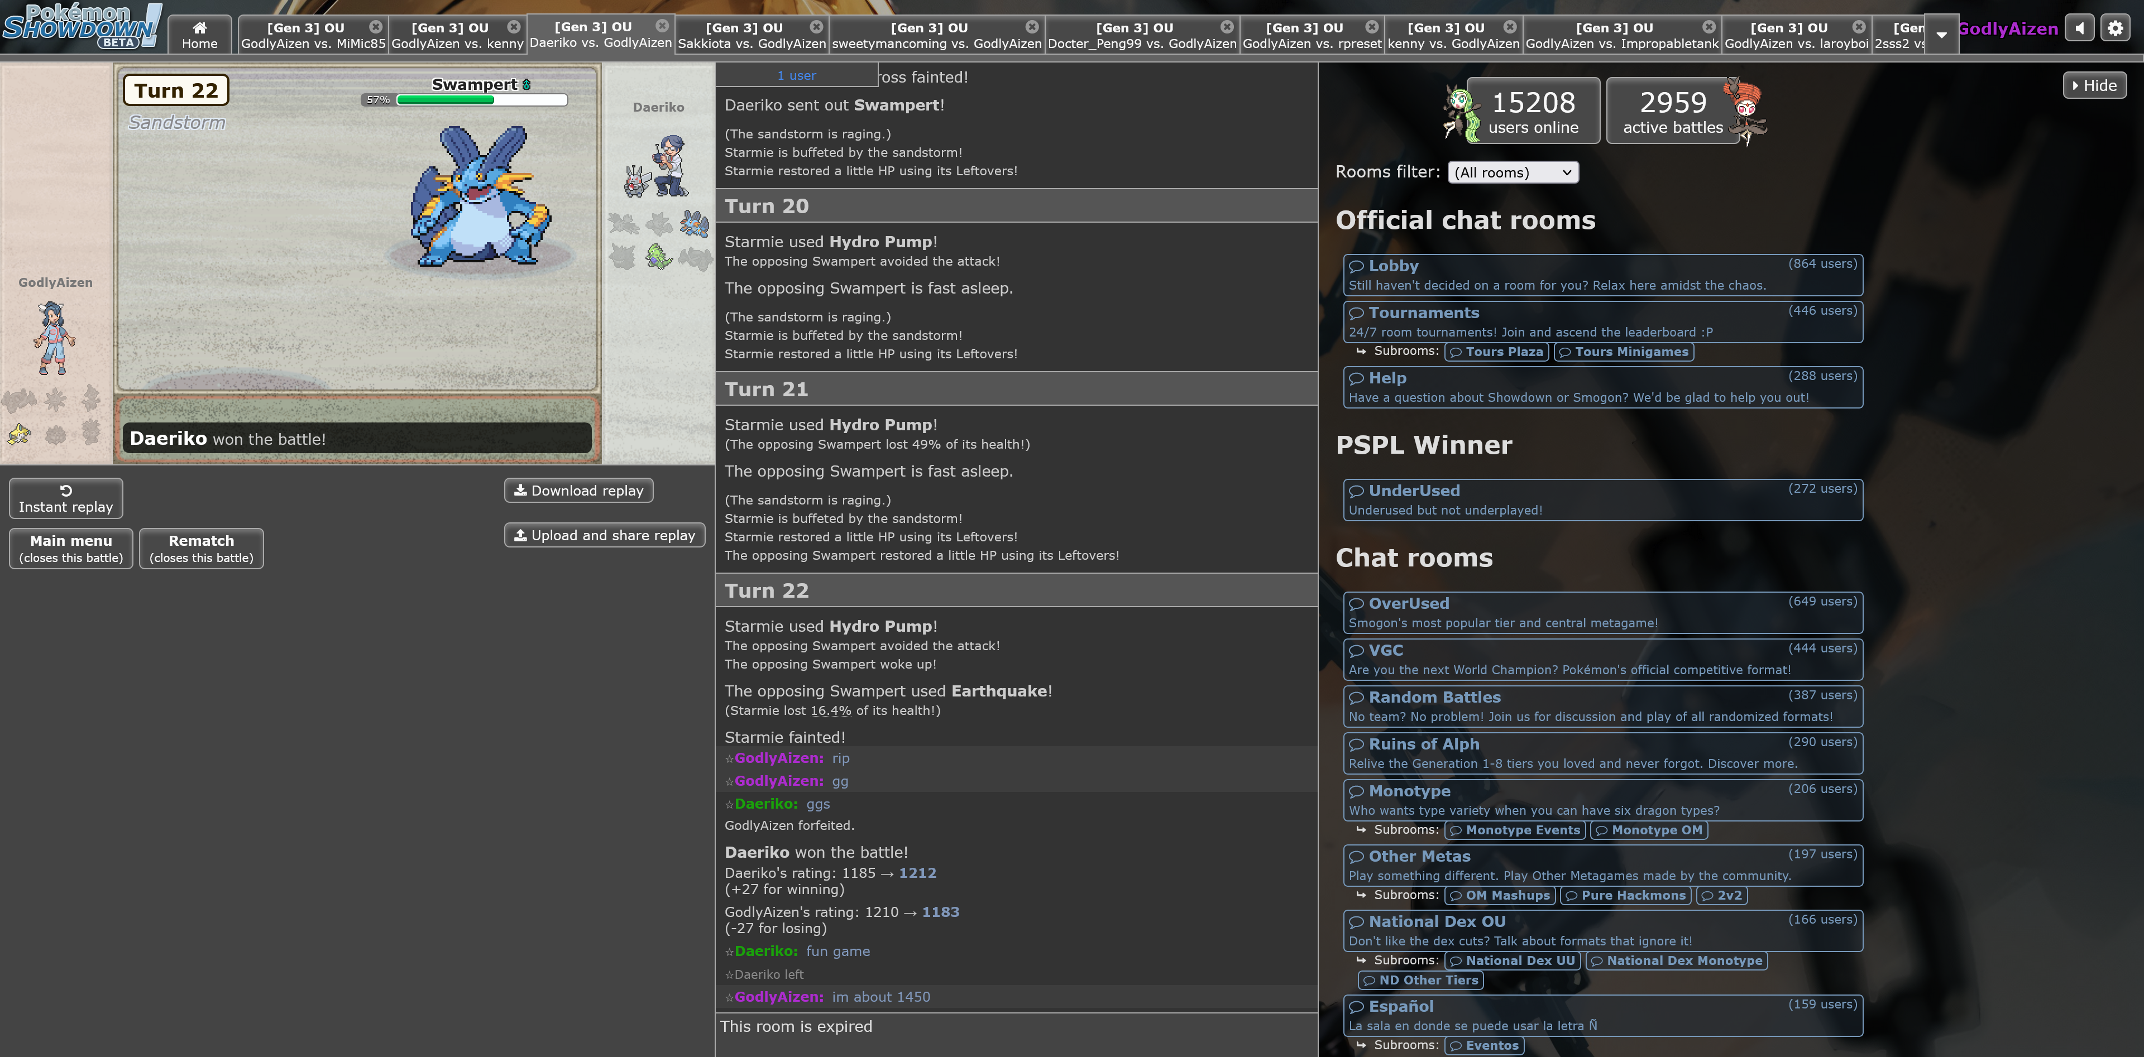2144x1057 pixels.
Task: Close the Daeriko vs. GodlyAizen tab
Action: pos(662,26)
